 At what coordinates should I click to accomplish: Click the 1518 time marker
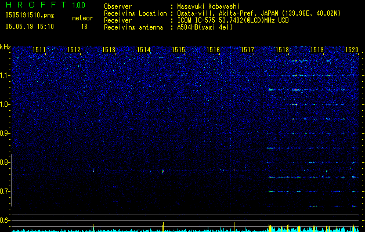click(282, 49)
